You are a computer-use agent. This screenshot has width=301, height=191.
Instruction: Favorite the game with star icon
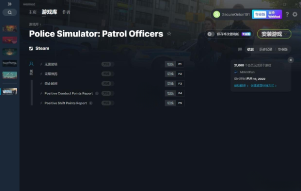[169, 34]
